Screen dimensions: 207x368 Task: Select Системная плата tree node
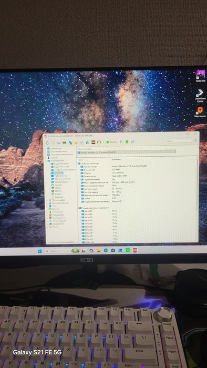tap(56, 151)
